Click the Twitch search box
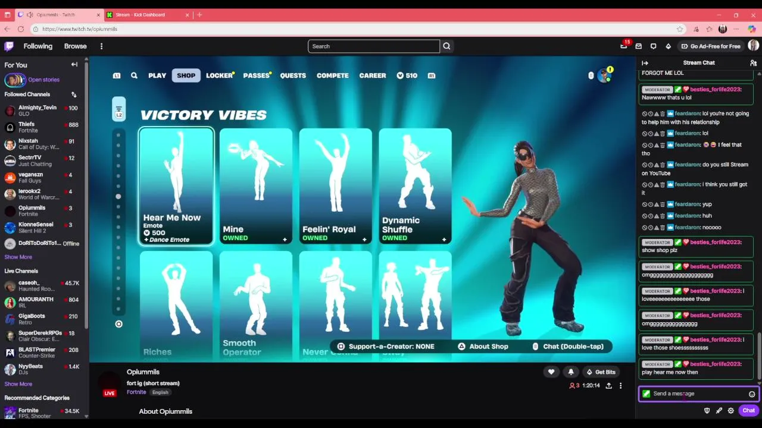 [374, 46]
